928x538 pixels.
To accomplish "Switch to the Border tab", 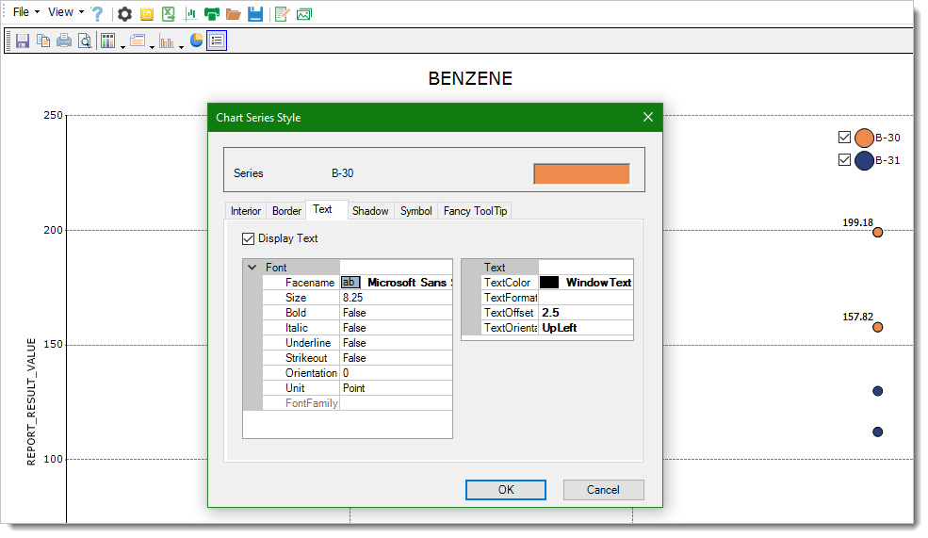I will tap(286, 211).
